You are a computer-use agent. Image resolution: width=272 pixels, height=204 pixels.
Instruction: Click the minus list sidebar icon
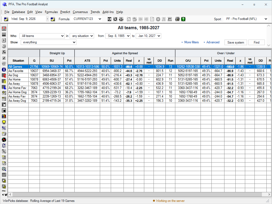coord(4,99)
